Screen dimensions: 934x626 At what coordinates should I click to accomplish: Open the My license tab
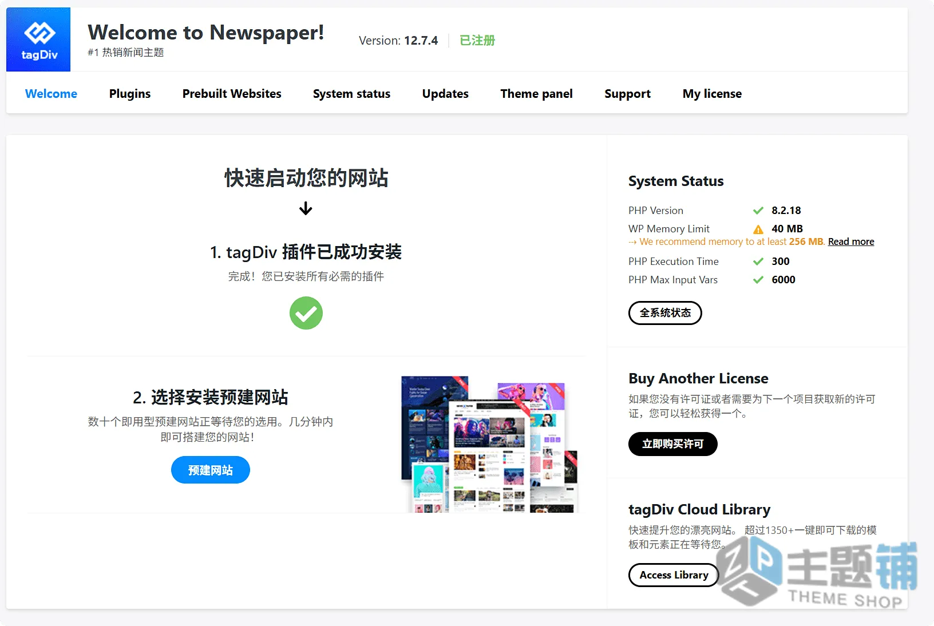click(712, 94)
